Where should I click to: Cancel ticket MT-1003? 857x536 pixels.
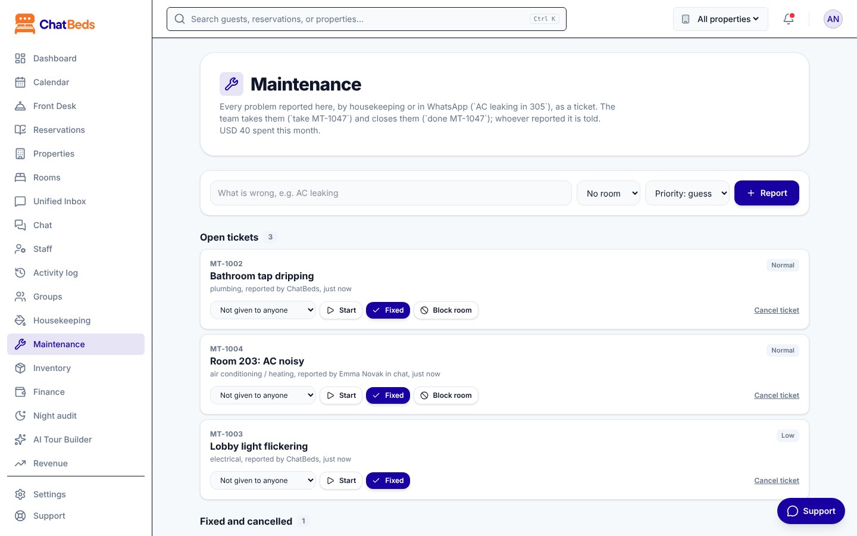click(x=777, y=481)
